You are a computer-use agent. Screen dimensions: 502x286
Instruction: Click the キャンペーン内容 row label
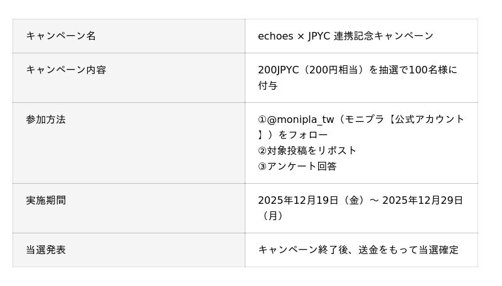coord(66,70)
